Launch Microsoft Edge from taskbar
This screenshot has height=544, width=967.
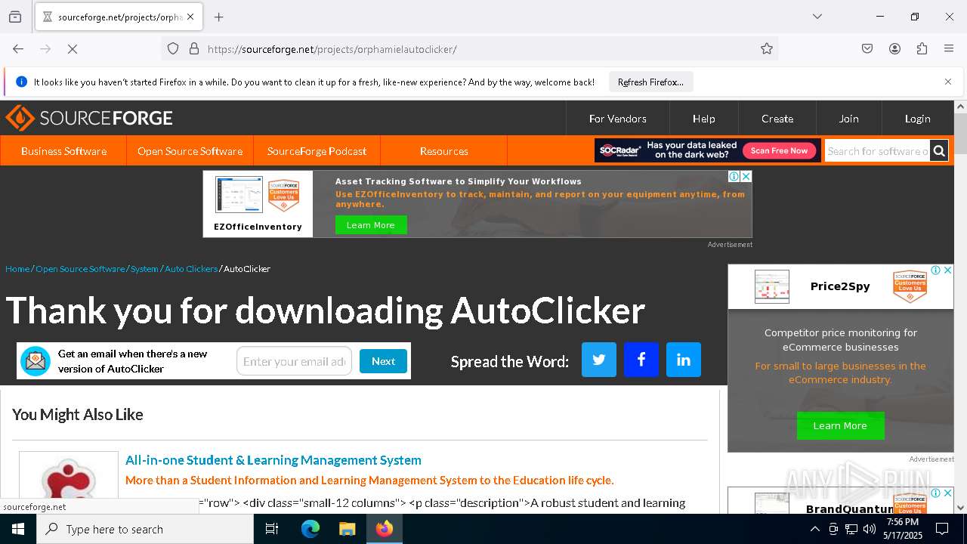click(310, 529)
